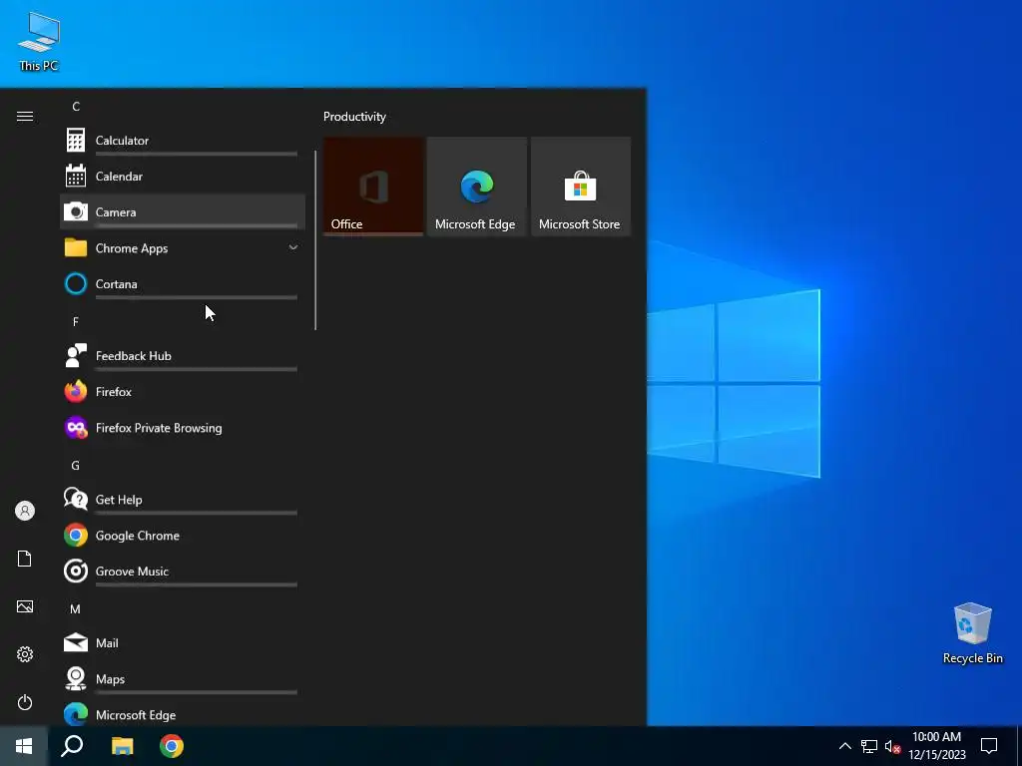Select the Recycle Bin desktop icon
Image resolution: width=1022 pixels, height=766 pixels.
[972, 633]
